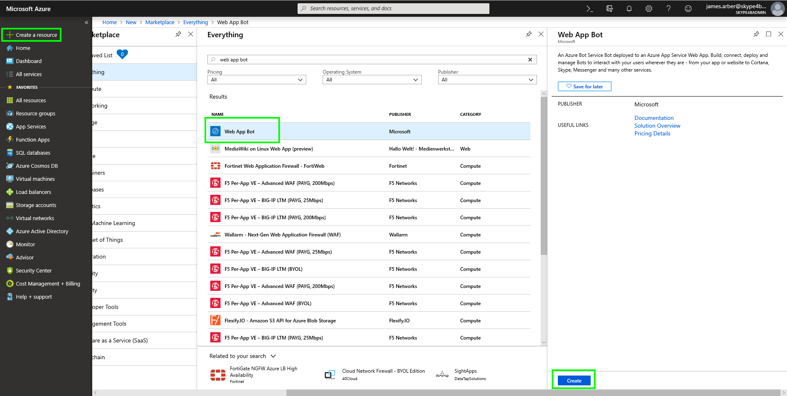Viewport: 787px width, 396px height.
Task: Click the MediaWiki on Linux icon
Action: pos(215,148)
